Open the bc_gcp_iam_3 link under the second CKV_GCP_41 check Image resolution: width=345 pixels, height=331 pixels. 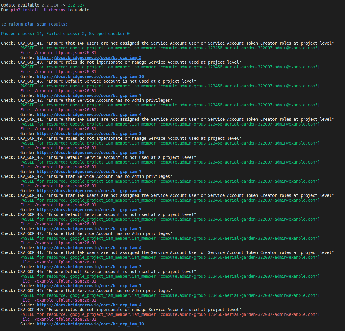pyautogui.click(x=89, y=134)
